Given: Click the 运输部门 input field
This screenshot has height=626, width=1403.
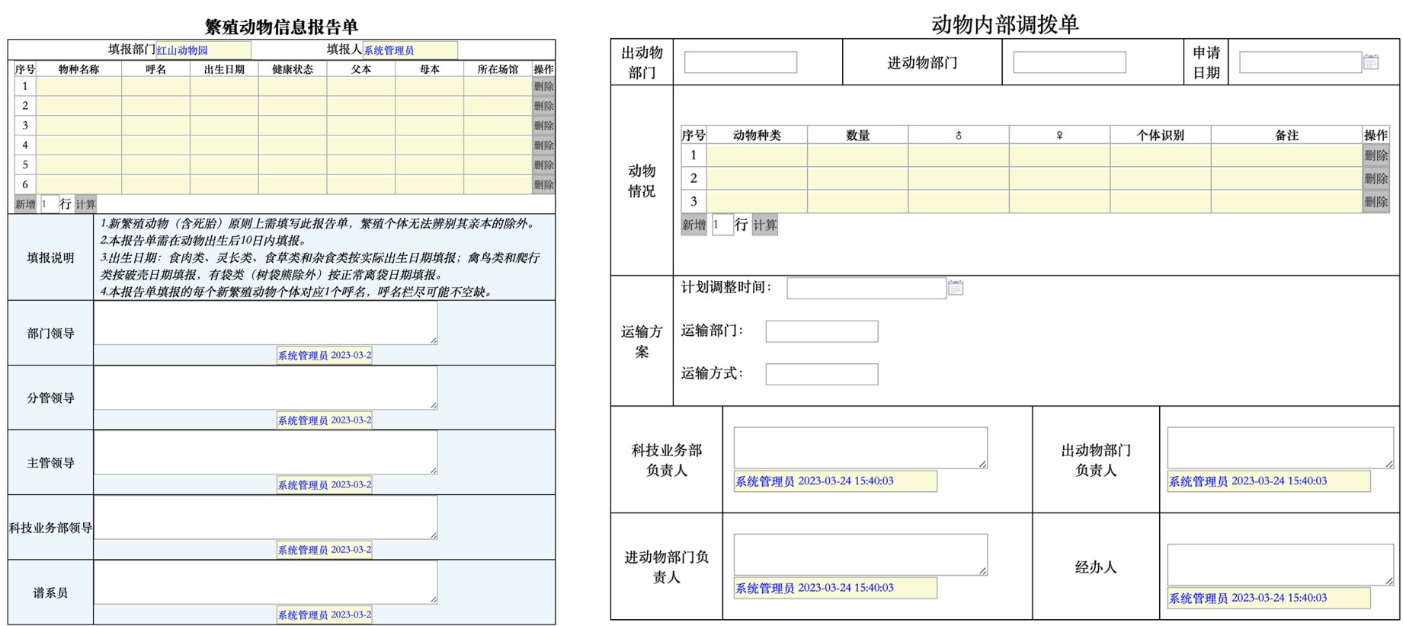Looking at the screenshot, I should click(x=822, y=331).
